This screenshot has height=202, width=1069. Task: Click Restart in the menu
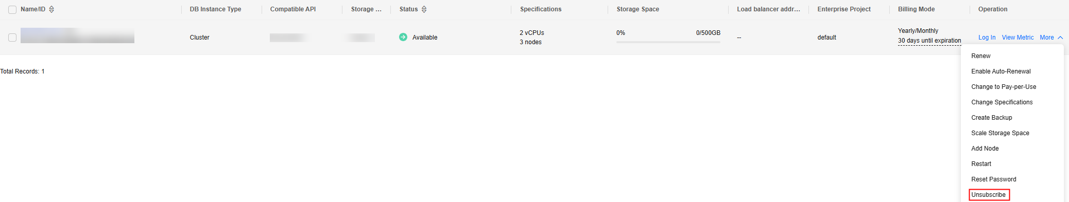(981, 164)
